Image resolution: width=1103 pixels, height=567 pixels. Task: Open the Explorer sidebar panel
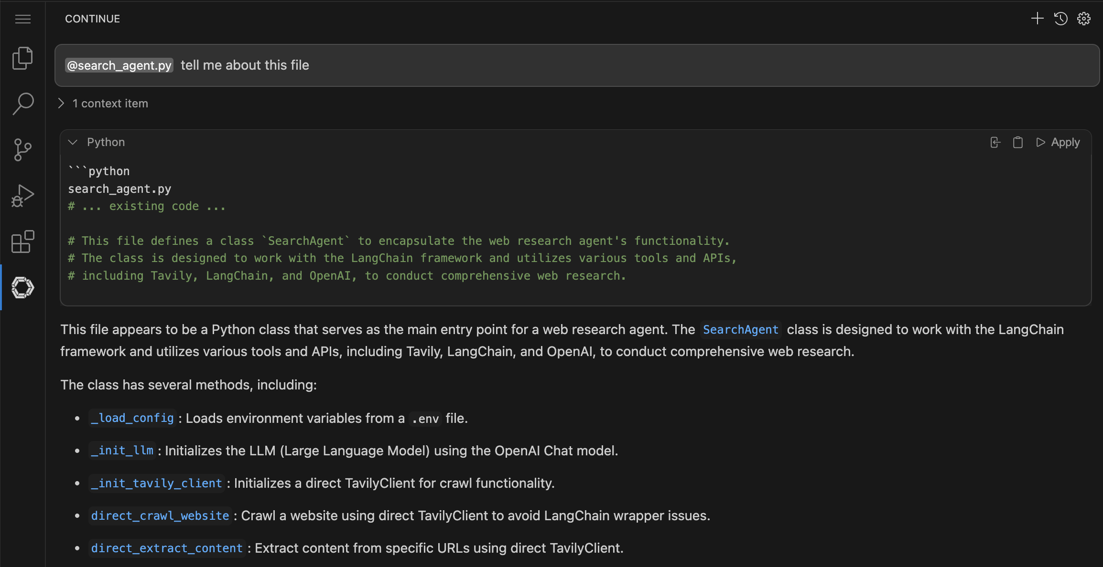click(22, 58)
